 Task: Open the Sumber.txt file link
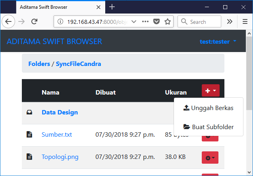[57, 135]
